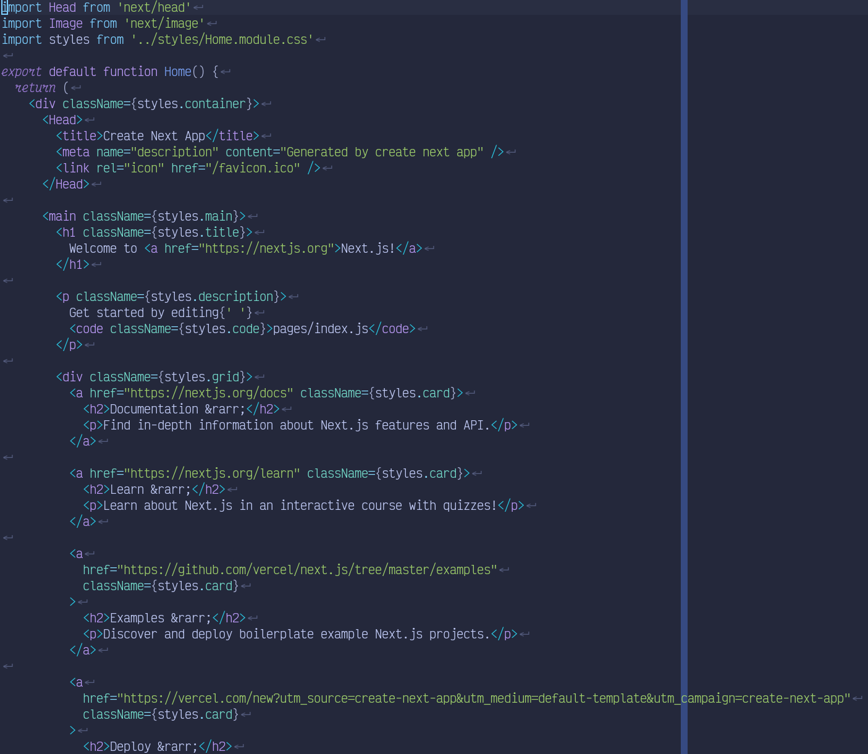Image resolution: width=868 pixels, height=754 pixels.
Task: Open the https://nextjs.org/docs URL string
Action: 210,393
